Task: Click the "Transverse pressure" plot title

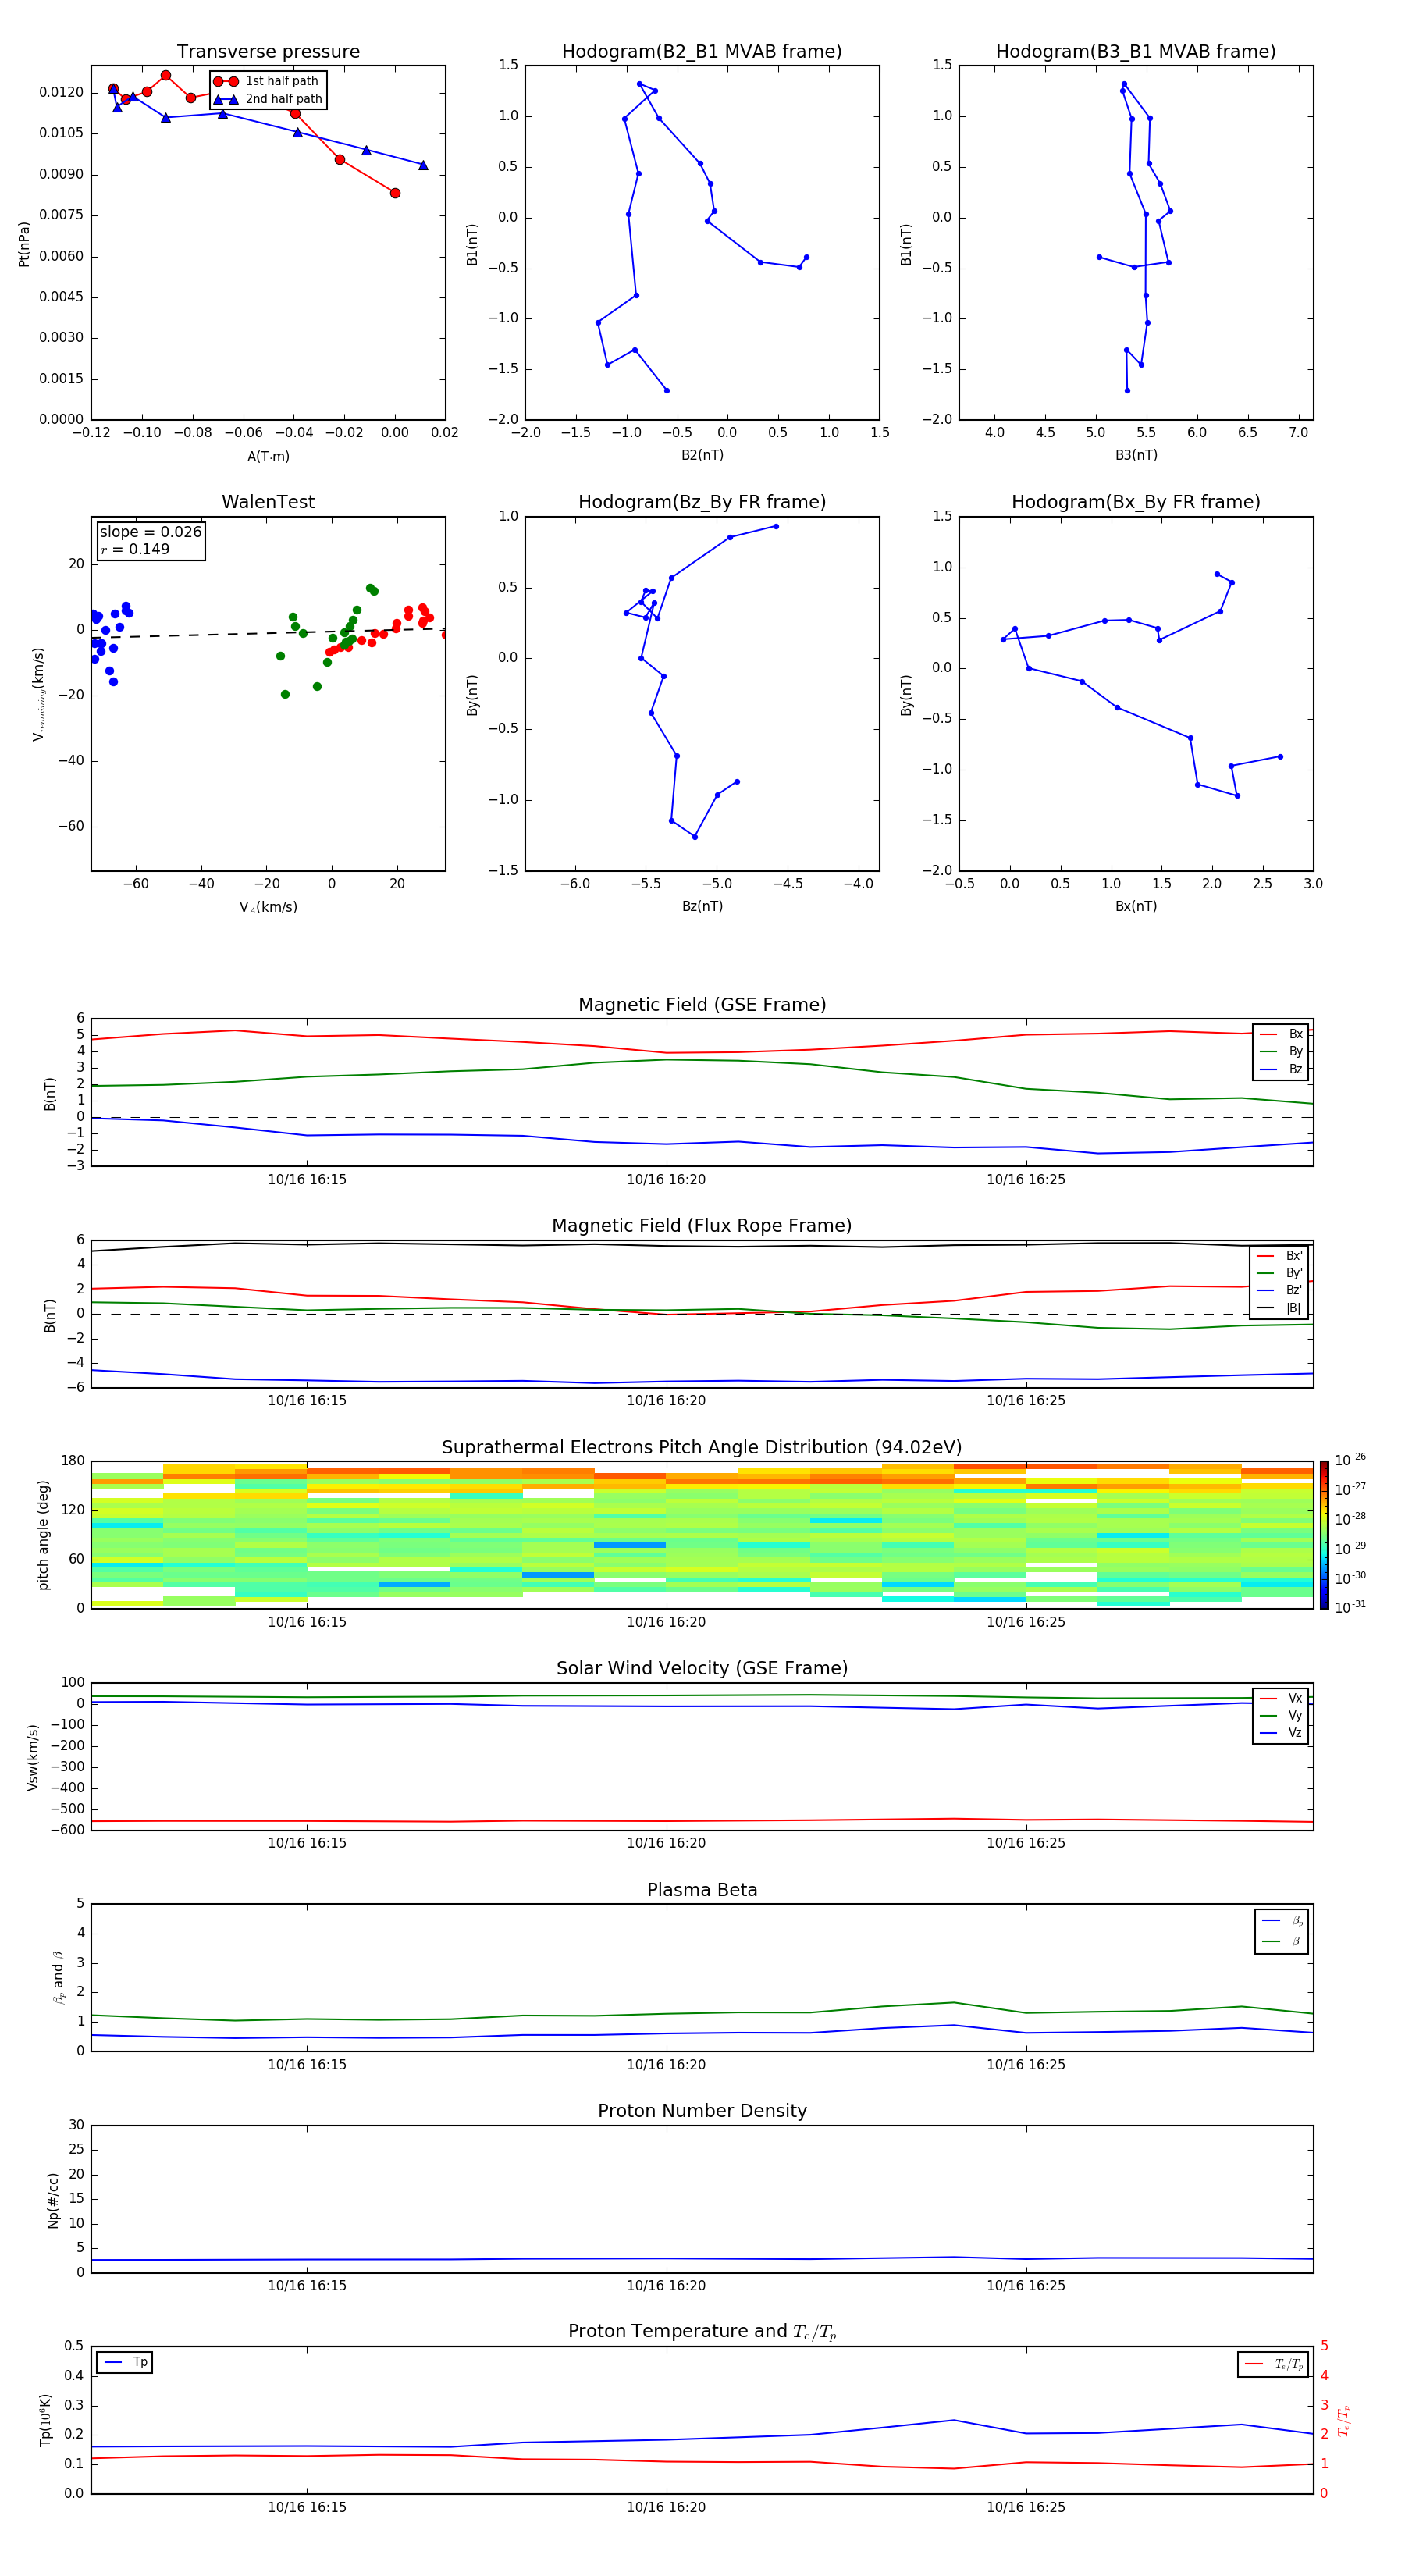Action: pyautogui.click(x=268, y=52)
